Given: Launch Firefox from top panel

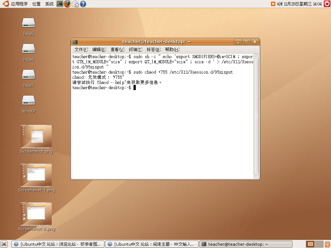Looking at the screenshot, I should click(68, 4).
